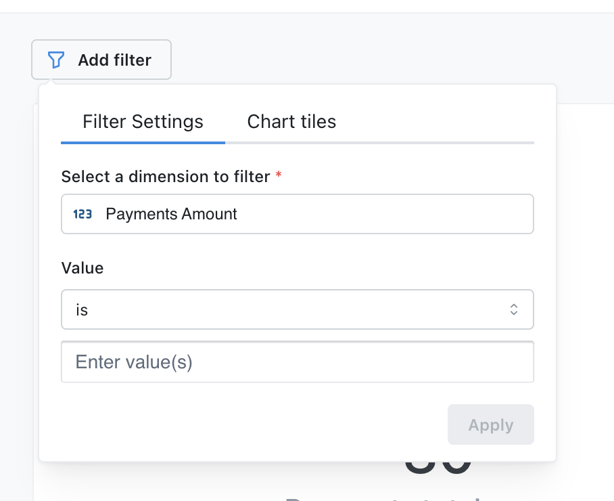Click the 'Select a dimension to filter' label
The width and height of the screenshot is (614, 501).
point(166,177)
